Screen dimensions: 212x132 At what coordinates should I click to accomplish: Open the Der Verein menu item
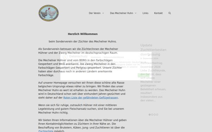pos(95,13)
